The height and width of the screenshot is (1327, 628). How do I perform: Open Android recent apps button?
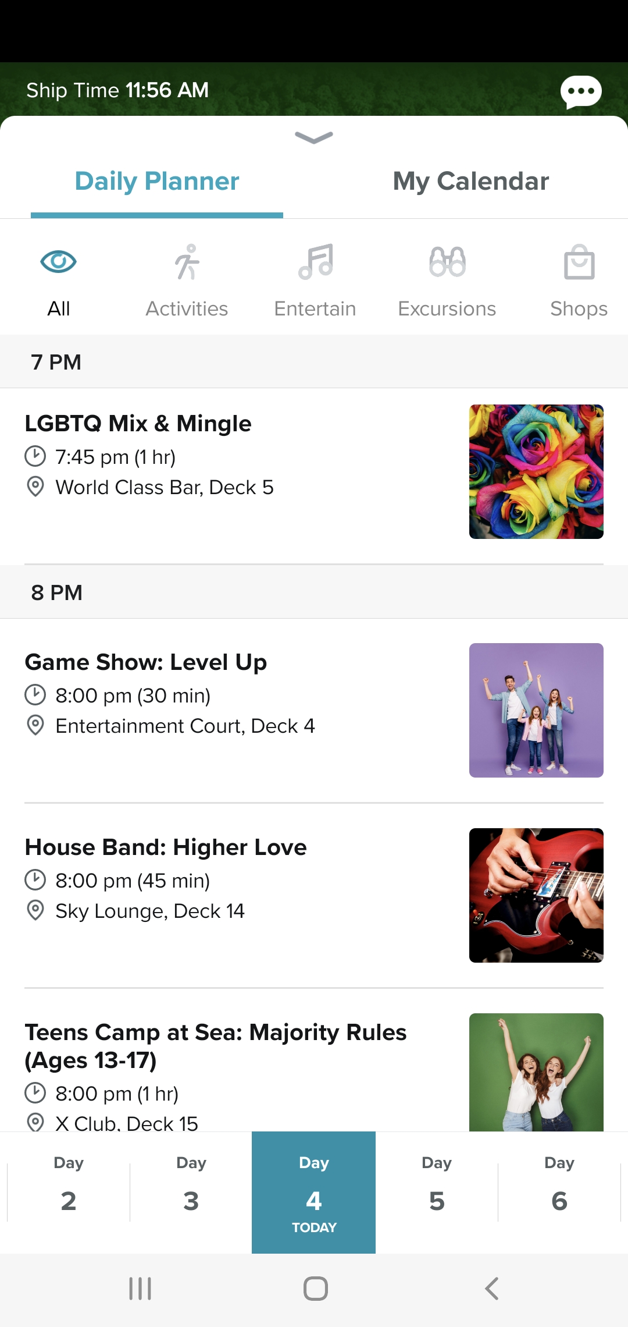(140, 1289)
